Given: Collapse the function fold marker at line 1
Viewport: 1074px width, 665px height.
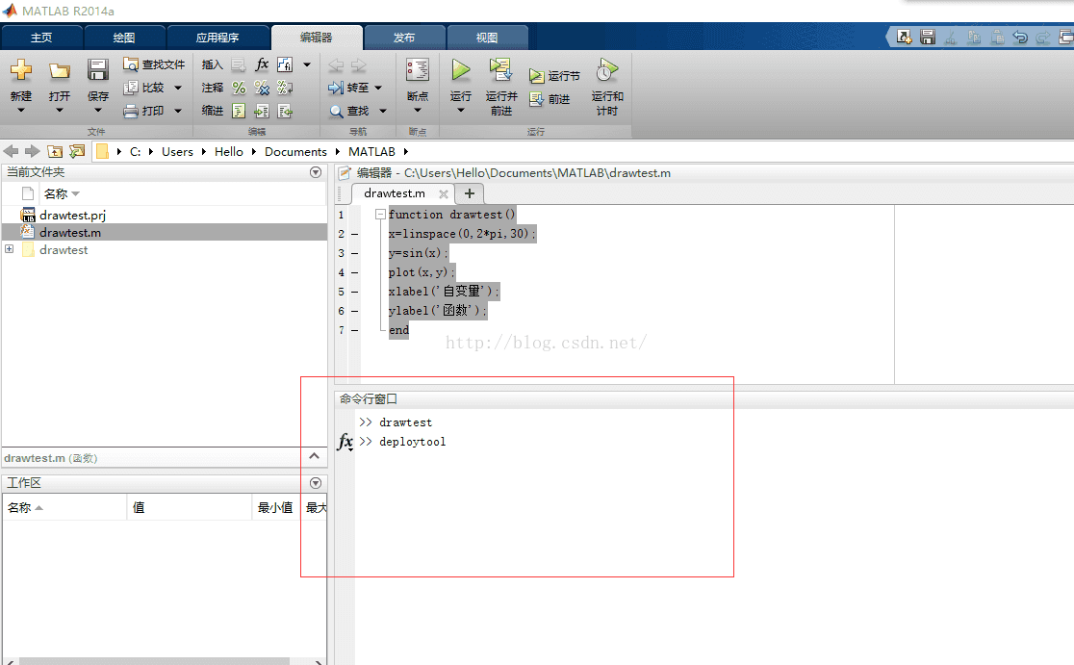Looking at the screenshot, I should (380, 215).
